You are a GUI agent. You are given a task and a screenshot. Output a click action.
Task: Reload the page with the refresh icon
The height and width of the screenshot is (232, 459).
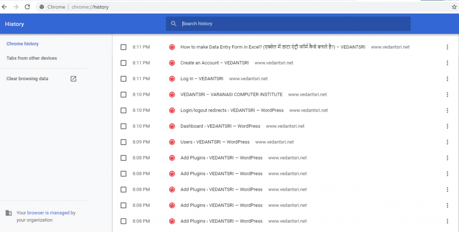pos(27,7)
